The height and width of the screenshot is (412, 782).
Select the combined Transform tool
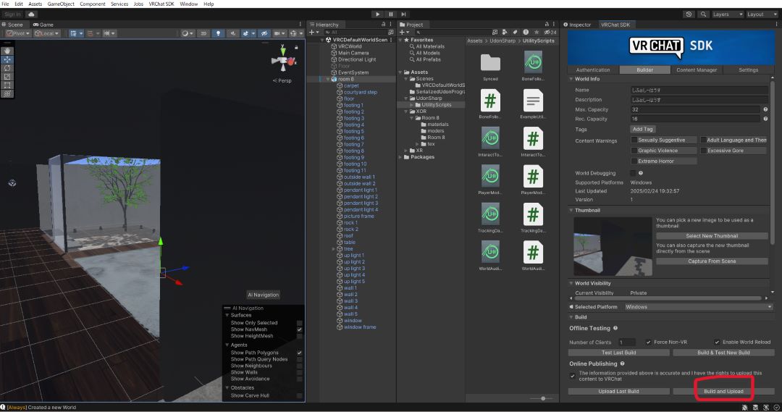pos(7,93)
